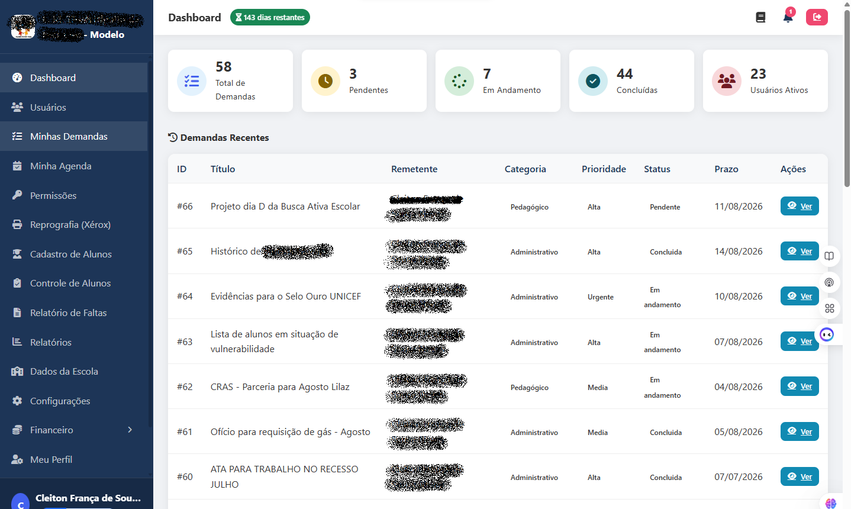The image size is (851, 509).
Task: Click the Em Andamento spinner icon
Action: pyautogui.click(x=459, y=81)
